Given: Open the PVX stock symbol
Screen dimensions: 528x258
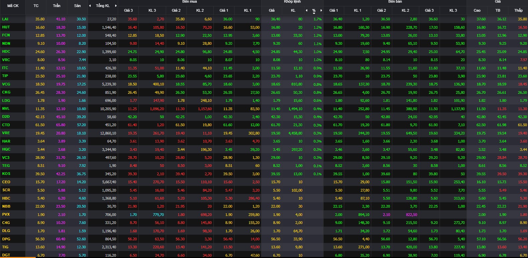Looking at the screenshot, I should 6,215.
